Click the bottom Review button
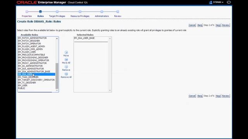248x139 pixels. pos(226,96)
